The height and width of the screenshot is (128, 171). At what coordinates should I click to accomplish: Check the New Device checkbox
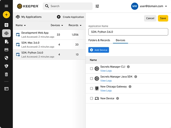[91, 98]
